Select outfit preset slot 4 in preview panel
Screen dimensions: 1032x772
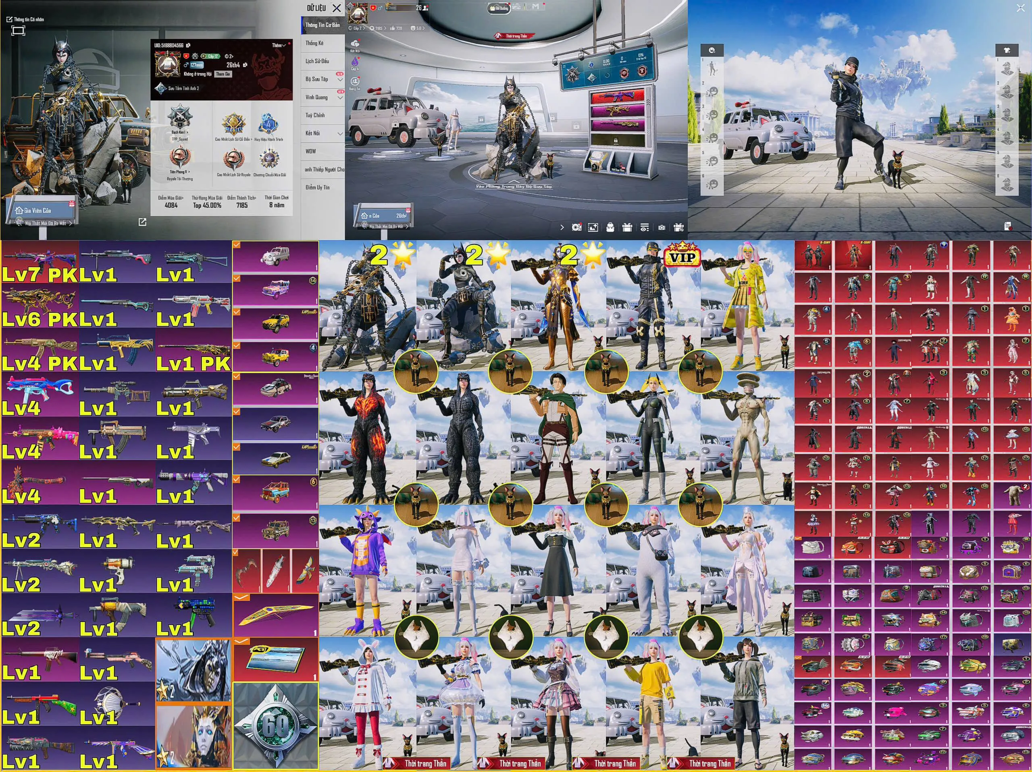click(1008, 138)
